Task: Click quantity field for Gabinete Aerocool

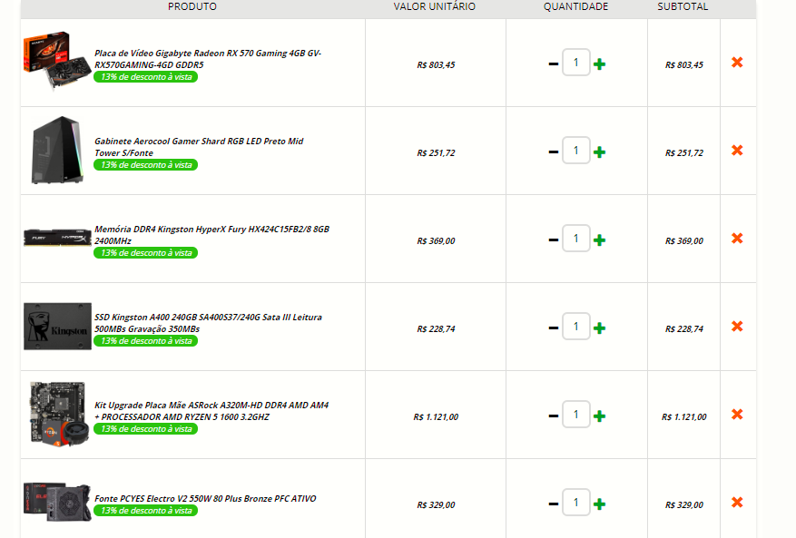Action: (576, 151)
